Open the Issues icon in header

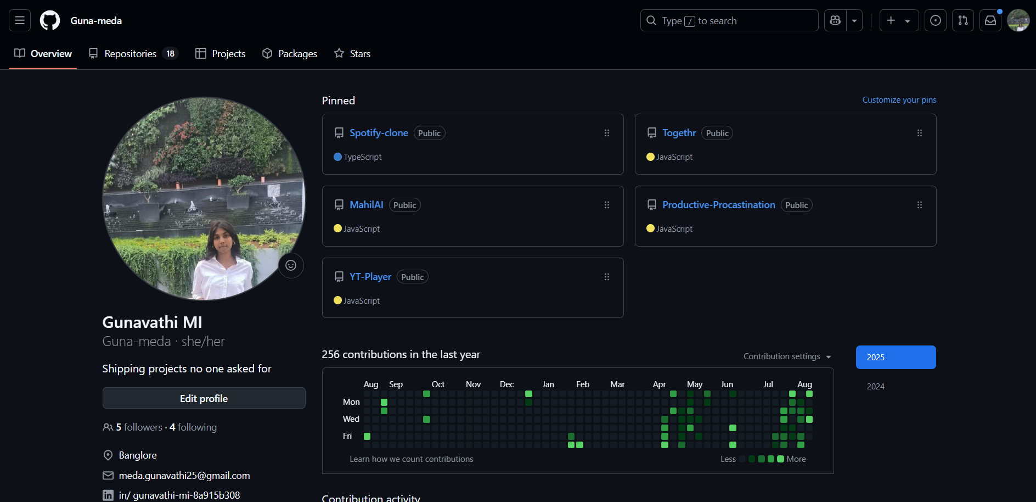coord(936,20)
